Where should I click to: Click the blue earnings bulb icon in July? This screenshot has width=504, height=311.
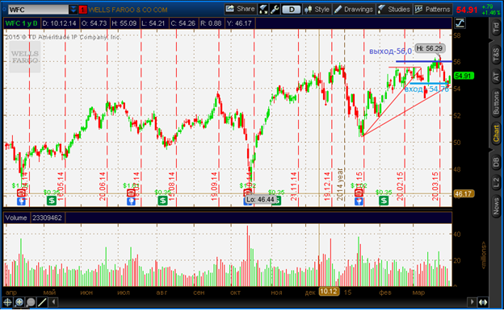tap(131, 201)
